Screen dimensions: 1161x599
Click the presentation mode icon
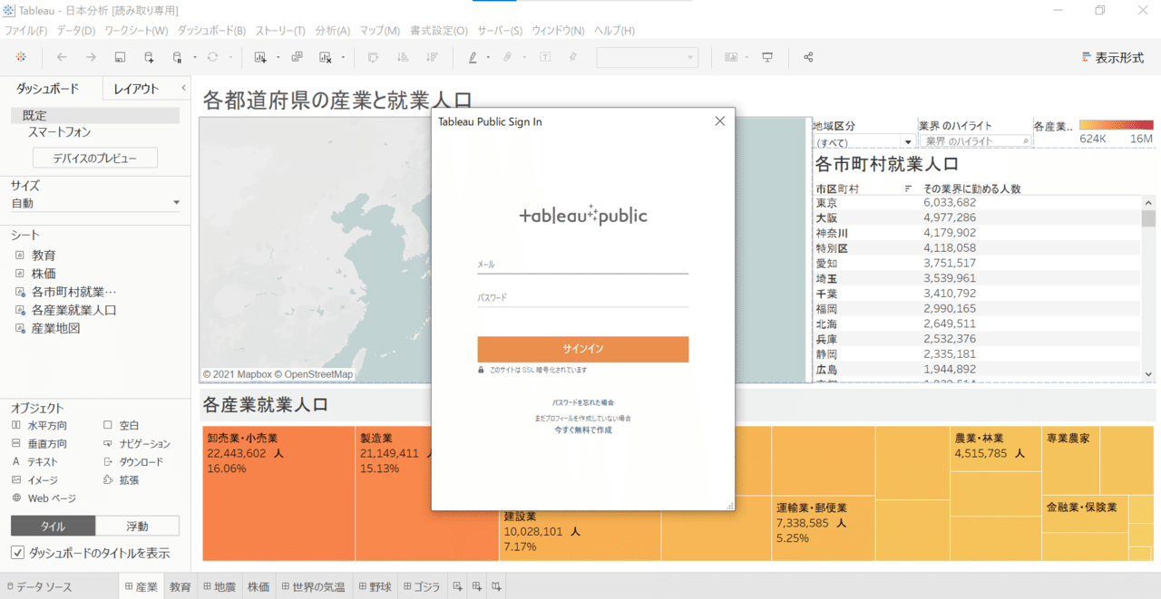click(x=767, y=57)
